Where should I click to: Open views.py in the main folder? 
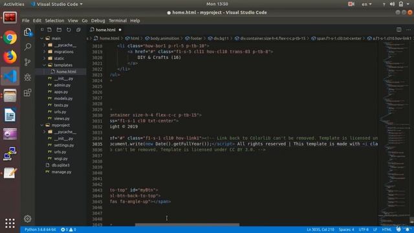coord(62,118)
